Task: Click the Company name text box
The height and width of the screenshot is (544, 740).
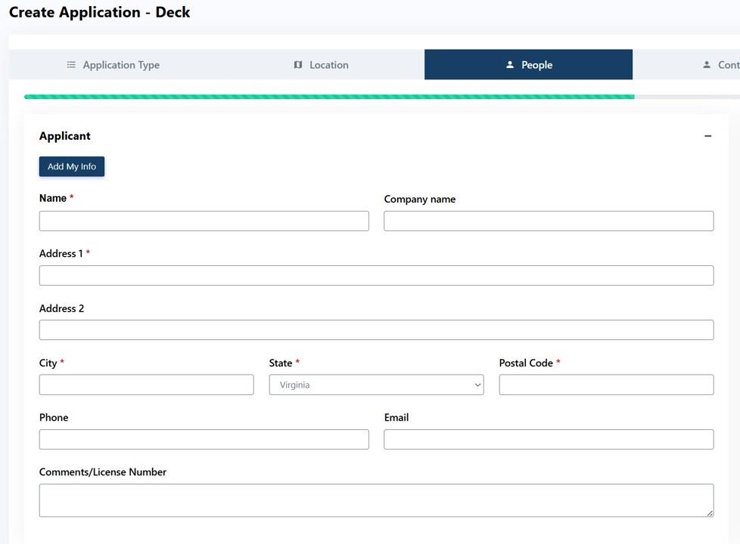Action: [549, 221]
